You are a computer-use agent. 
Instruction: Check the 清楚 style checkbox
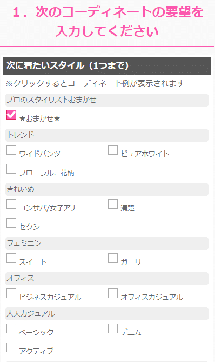point(113,204)
